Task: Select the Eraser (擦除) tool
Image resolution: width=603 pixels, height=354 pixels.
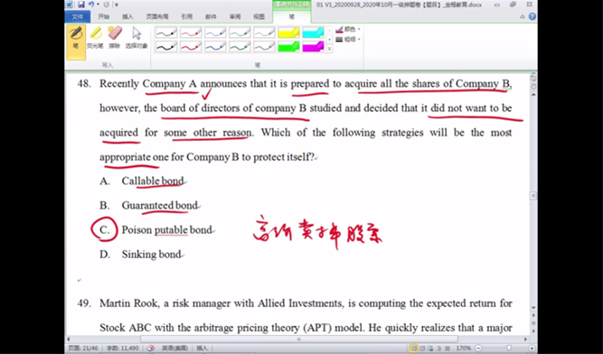Action: point(115,38)
